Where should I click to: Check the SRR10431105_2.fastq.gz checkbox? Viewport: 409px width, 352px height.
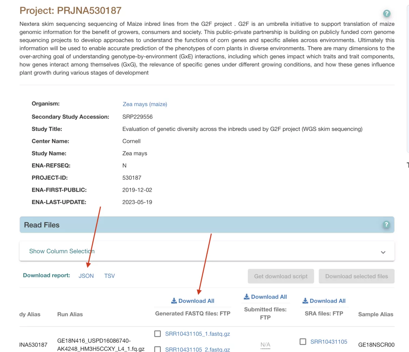[x=157, y=349]
